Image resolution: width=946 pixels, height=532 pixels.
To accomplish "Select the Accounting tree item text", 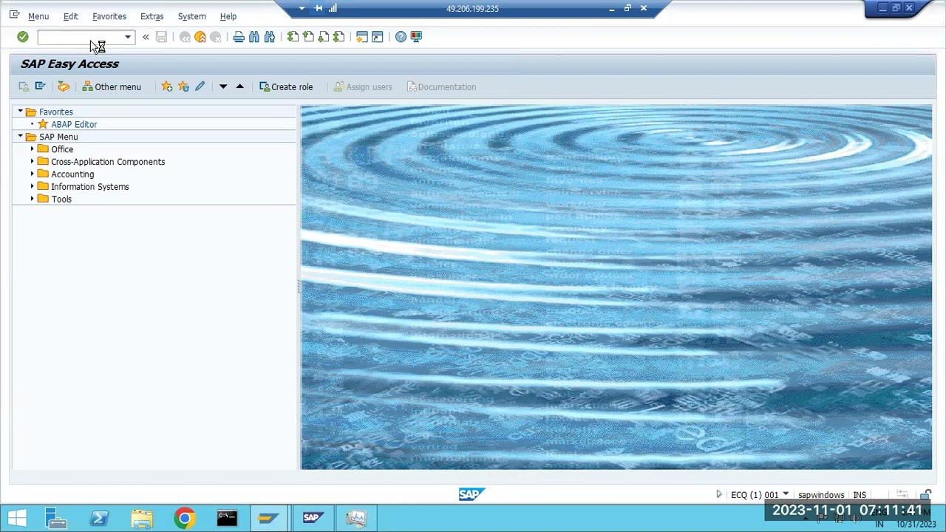I will pyautogui.click(x=72, y=174).
